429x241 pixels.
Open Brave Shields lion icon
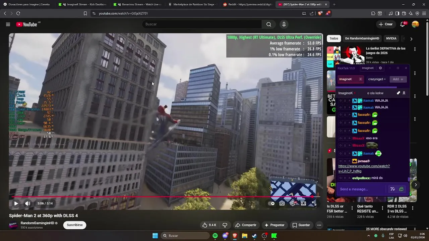pyautogui.click(x=319, y=13)
